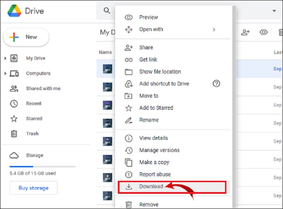Click the eye preview icon in toolbar
This screenshot has height=209, width=283.
pos(264,32)
